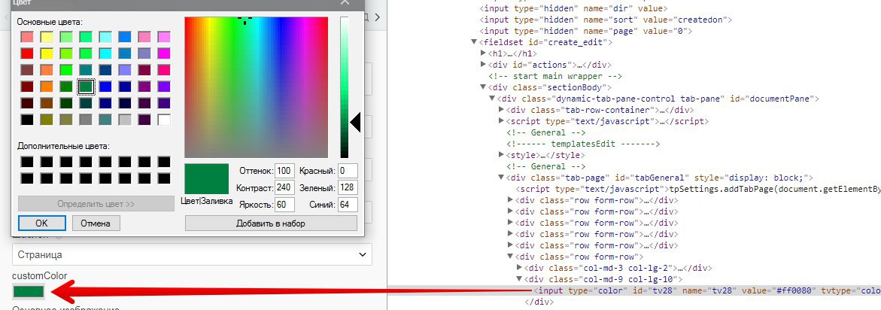Select the hidden input name="sort" createdon line

coord(606,20)
